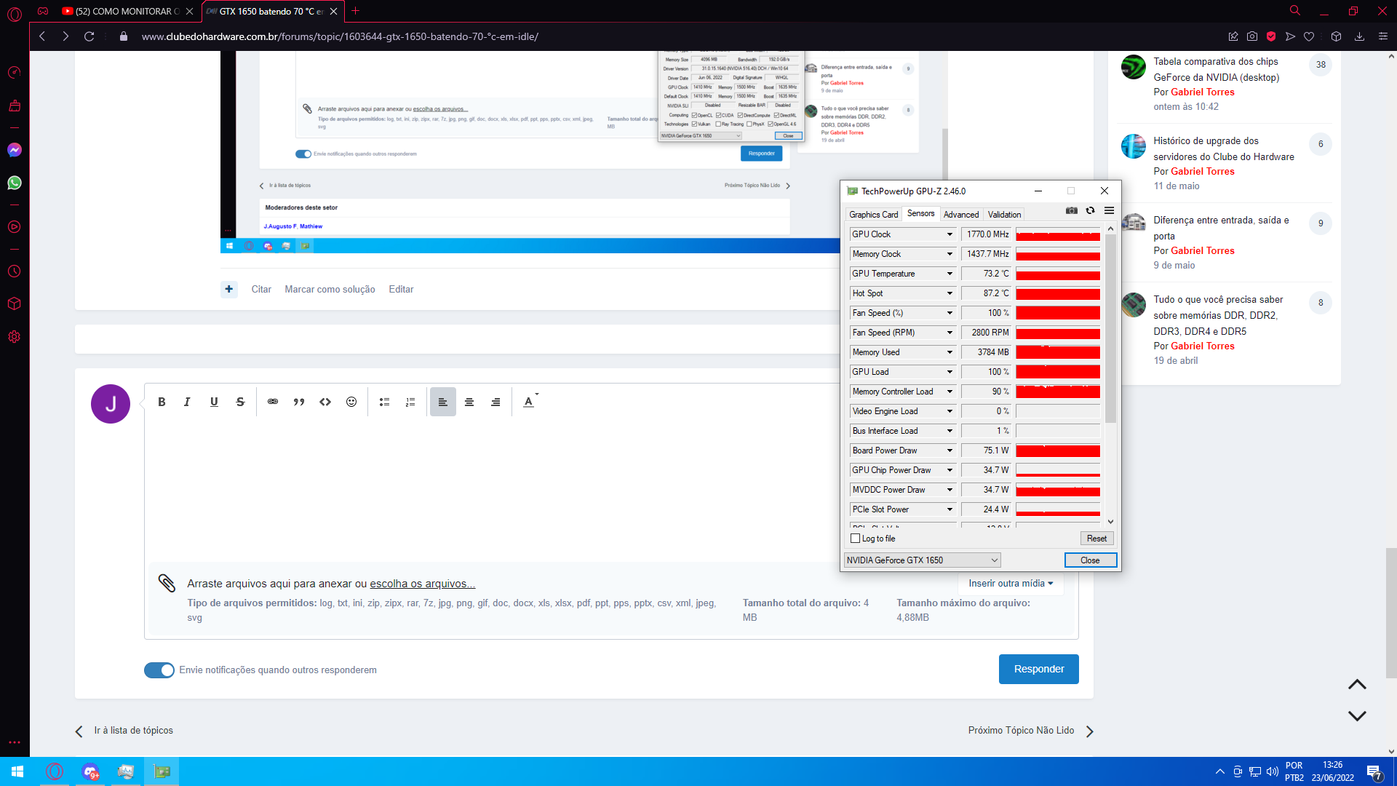
Task: Insert a code block in the editor
Action: point(325,402)
